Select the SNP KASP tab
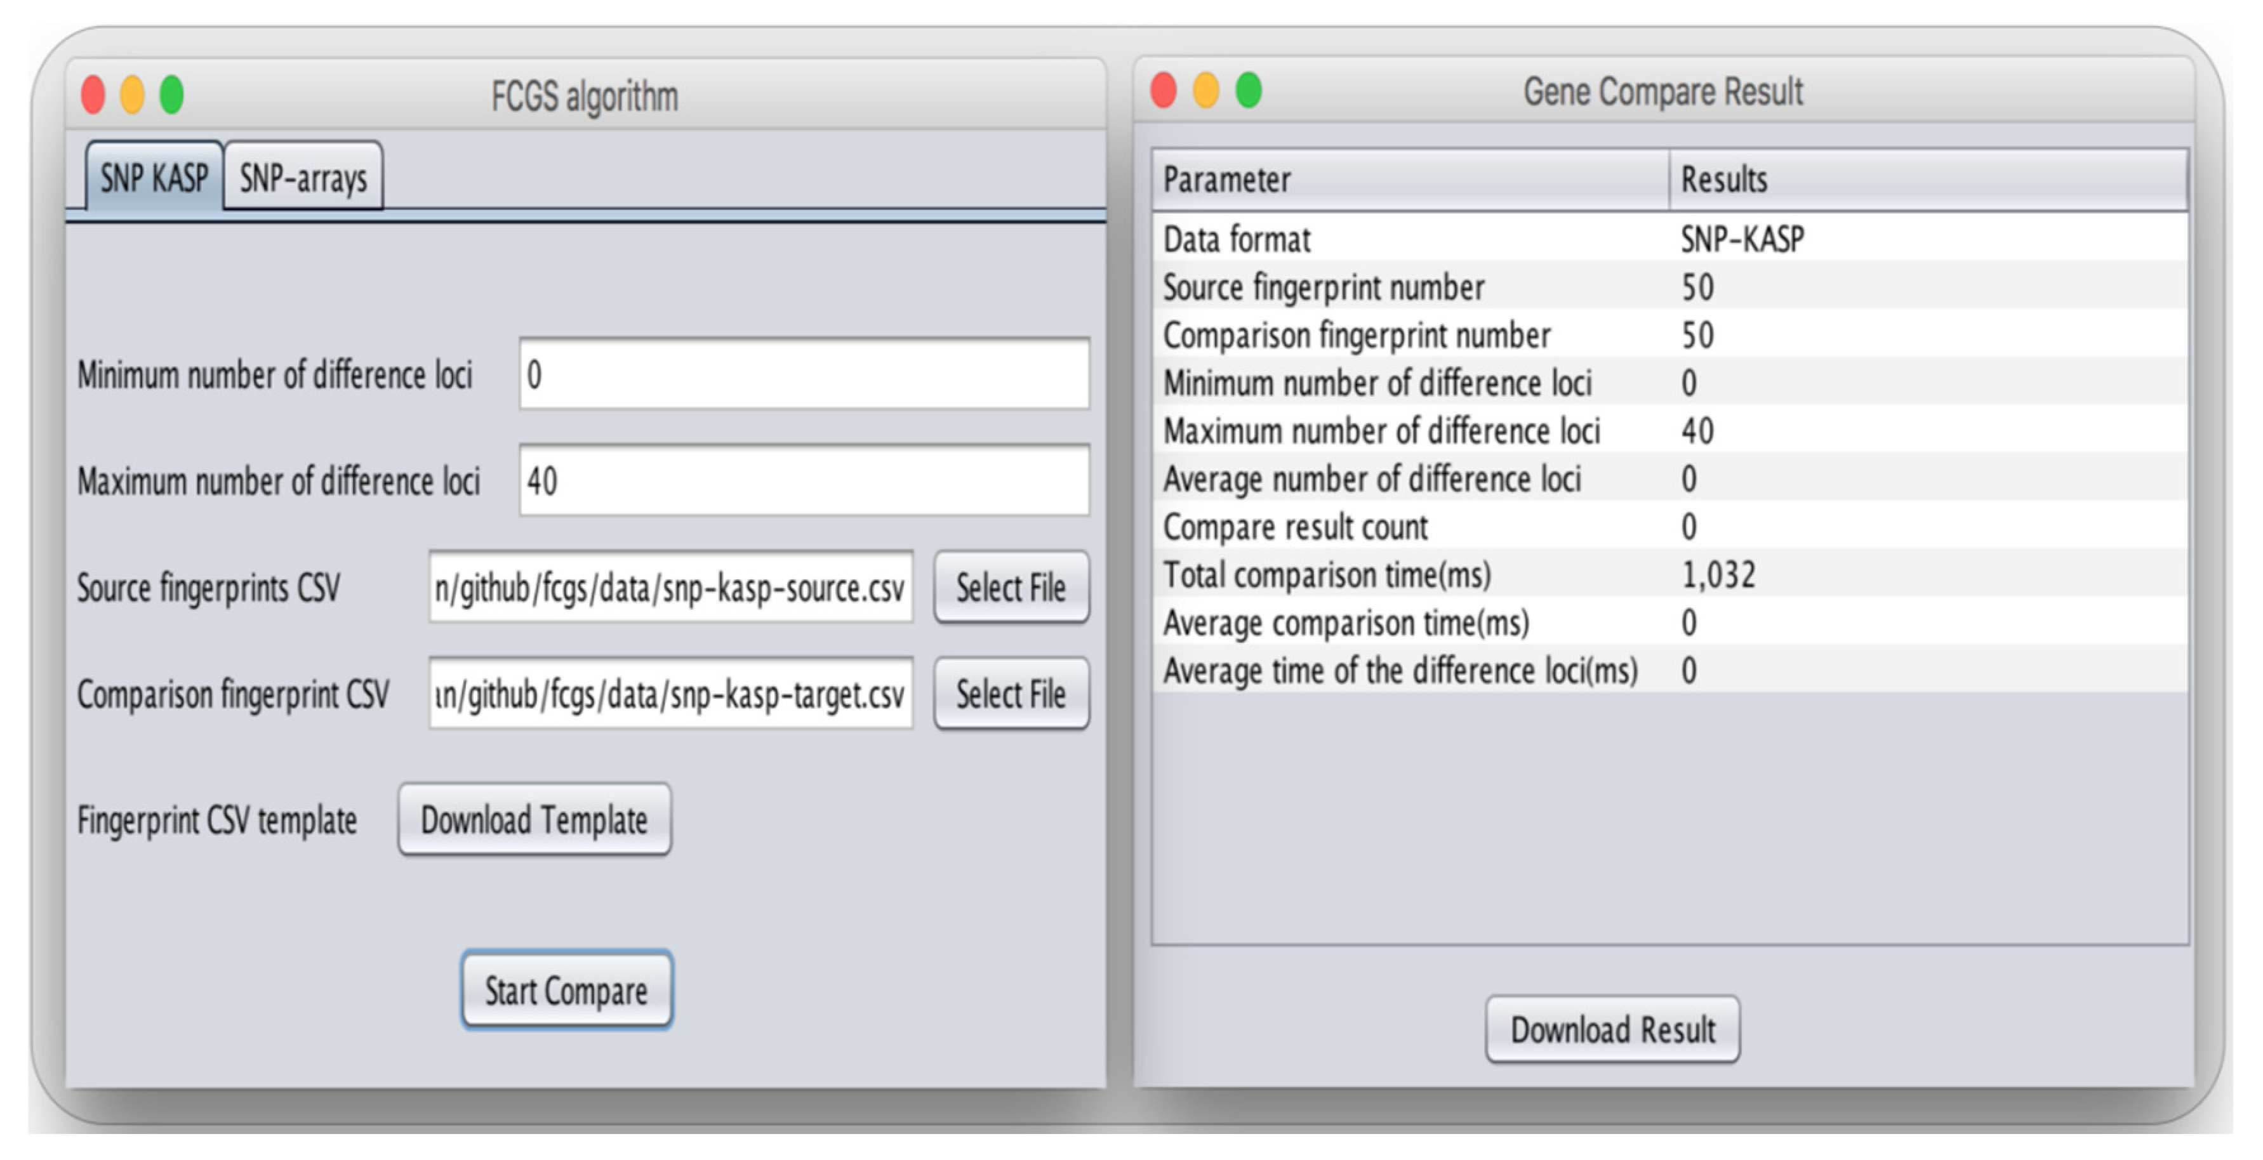This screenshot has width=2263, height=1160. coord(154,178)
